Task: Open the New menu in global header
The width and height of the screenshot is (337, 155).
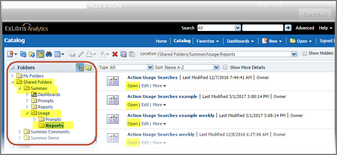Action: pos(272,41)
